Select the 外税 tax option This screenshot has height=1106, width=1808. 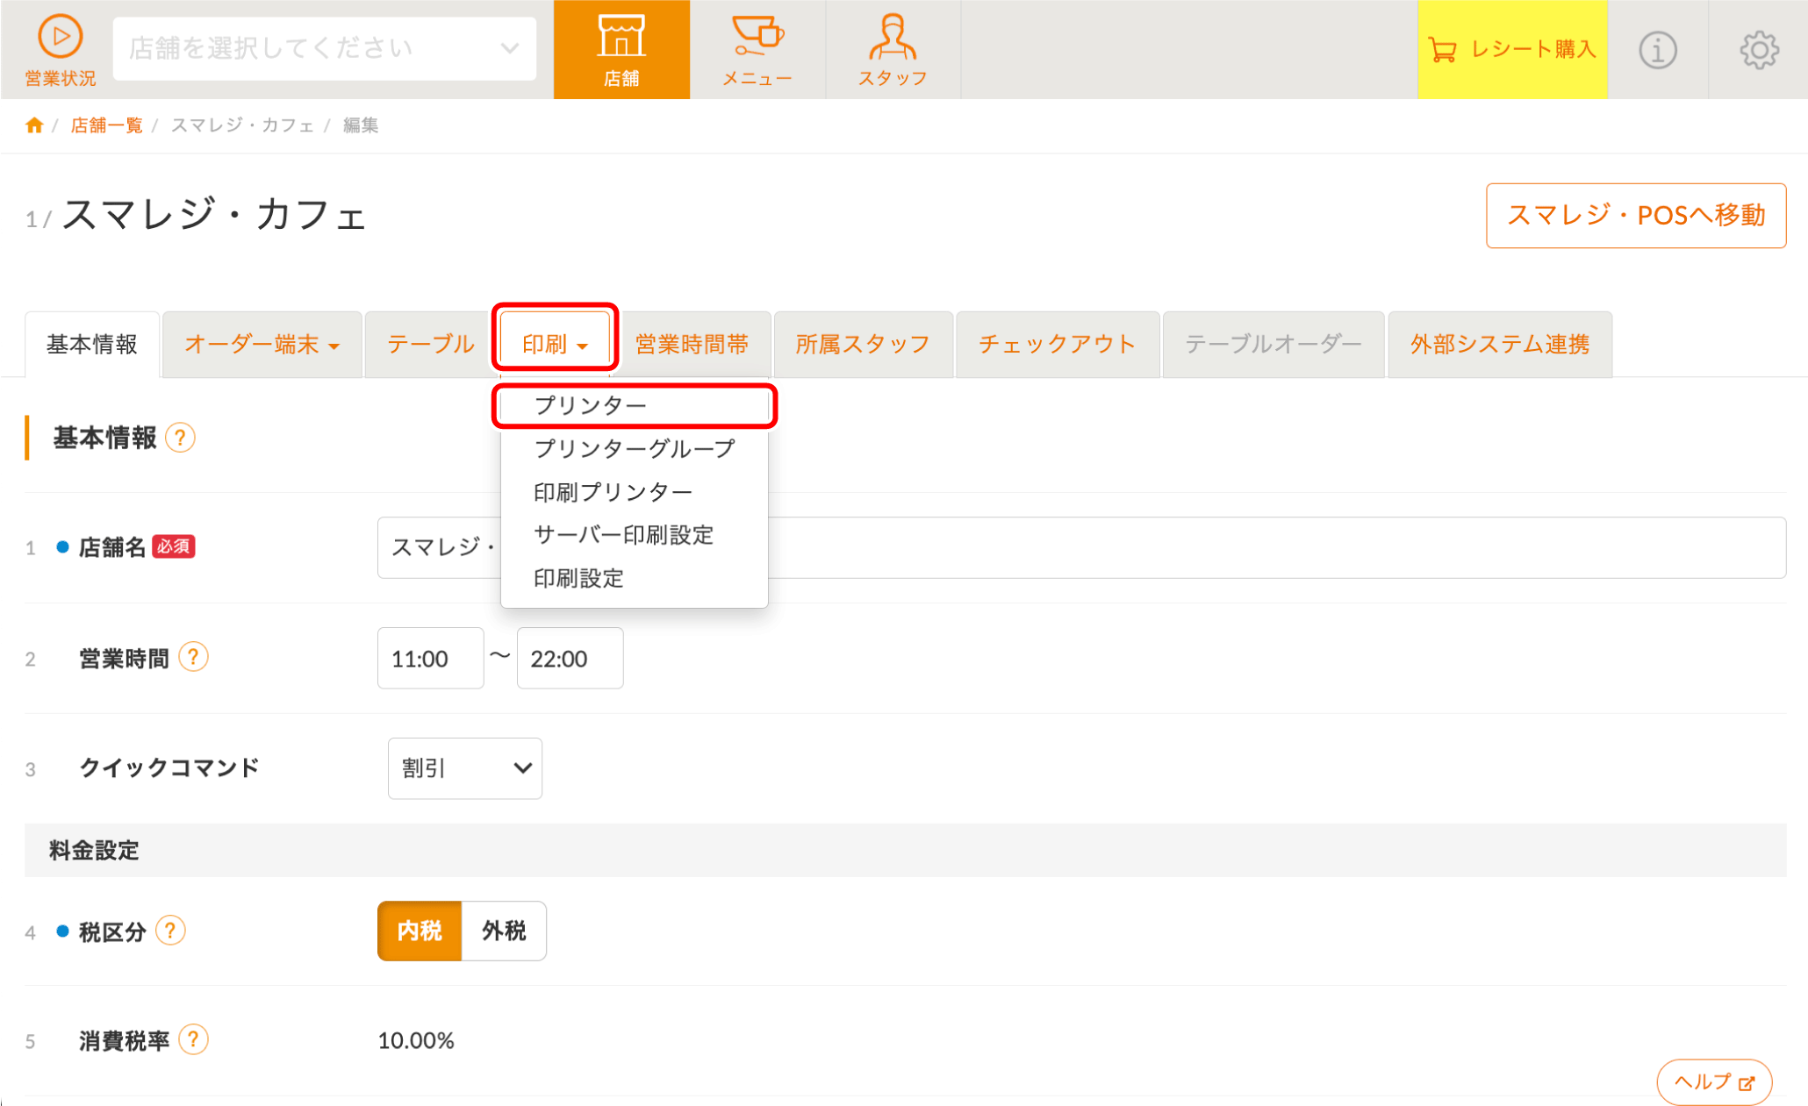coord(504,931)
